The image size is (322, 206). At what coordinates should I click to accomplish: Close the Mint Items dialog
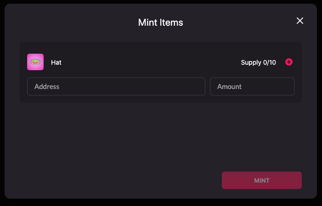[x=300, y=21]
